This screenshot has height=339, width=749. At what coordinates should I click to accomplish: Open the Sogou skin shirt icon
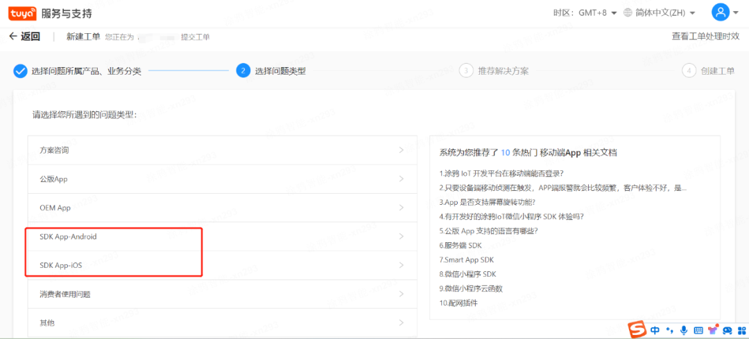coord(712,329)
